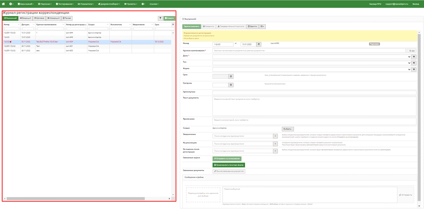424x209 pixels.
Task: Open the settings gear menu
Action: pyautogui.click(x=11, y=4)
